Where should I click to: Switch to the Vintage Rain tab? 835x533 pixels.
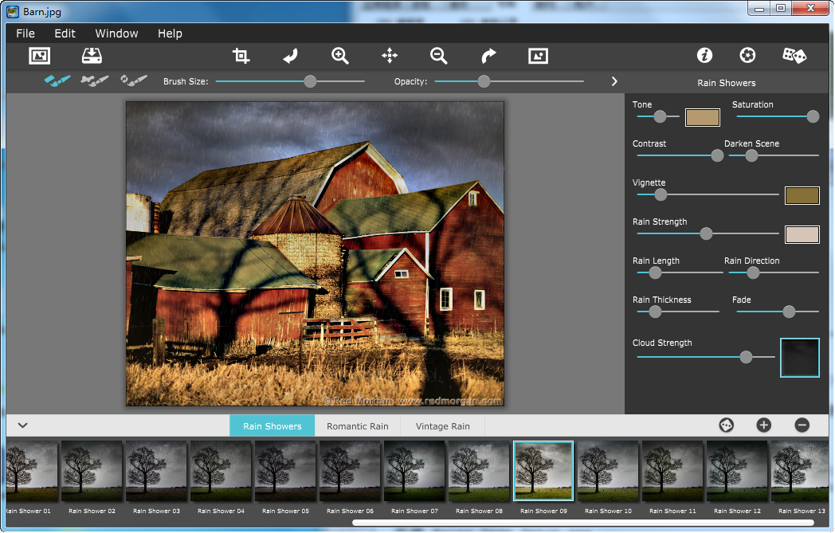(x=442, y=426)
